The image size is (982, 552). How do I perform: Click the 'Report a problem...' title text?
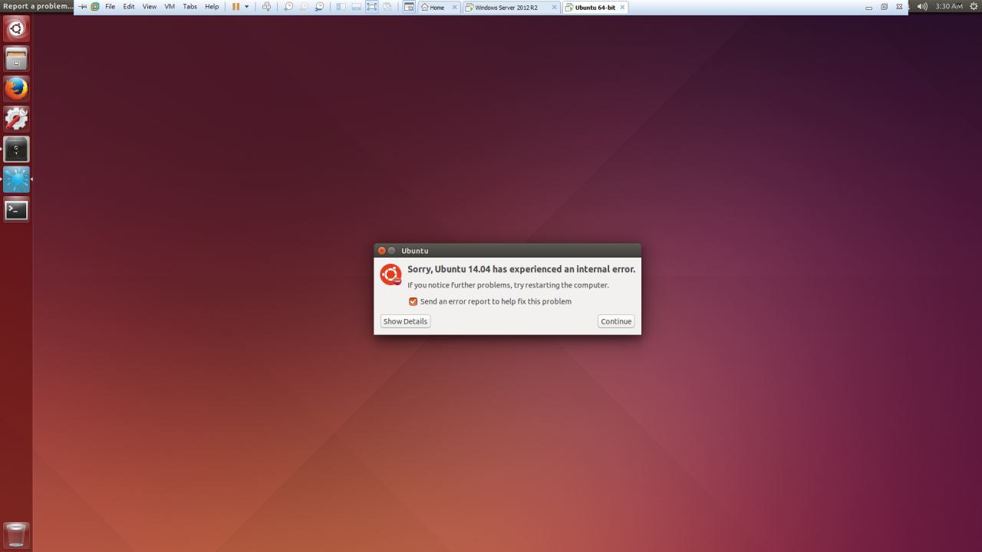[x=38, y=6]
